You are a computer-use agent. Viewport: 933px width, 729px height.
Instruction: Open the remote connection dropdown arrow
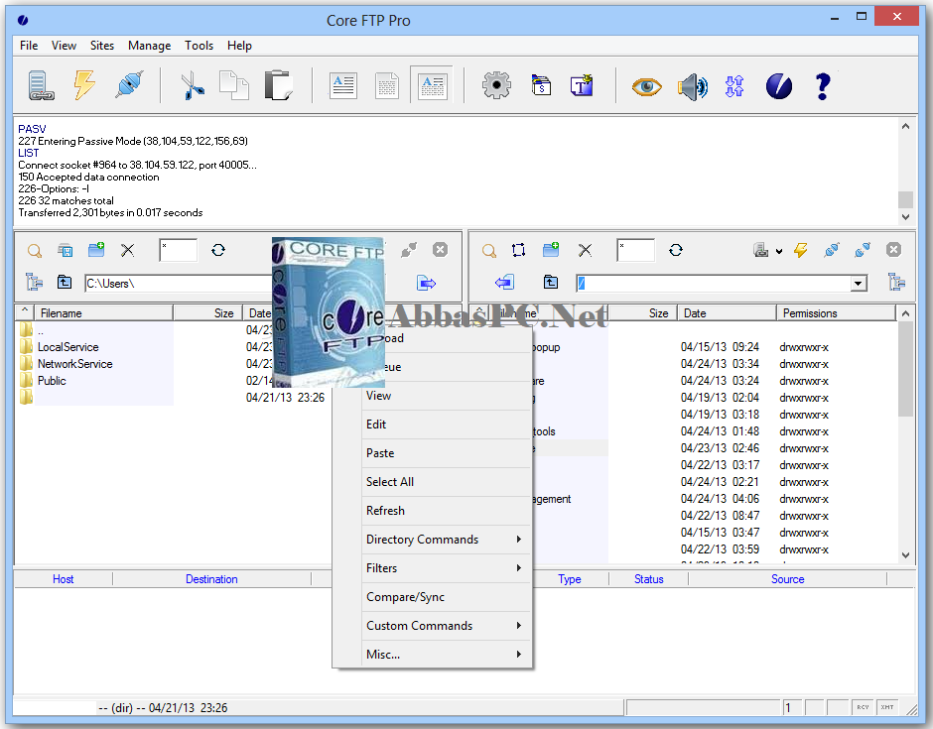pyautogui.click(x=779, y=252)
